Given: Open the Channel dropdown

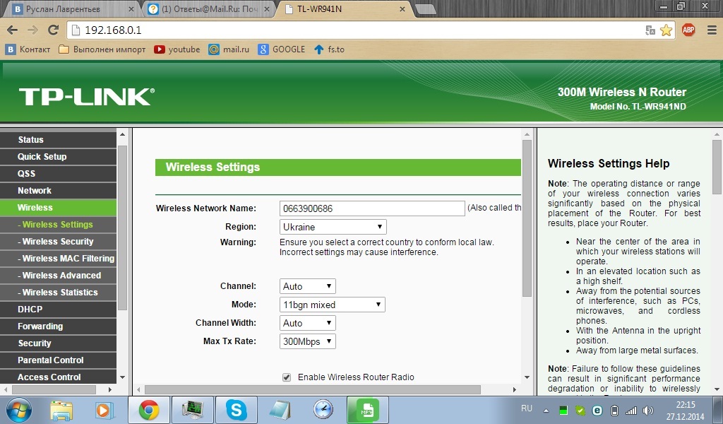Looking at the screenshot, I should pos(307,286).
